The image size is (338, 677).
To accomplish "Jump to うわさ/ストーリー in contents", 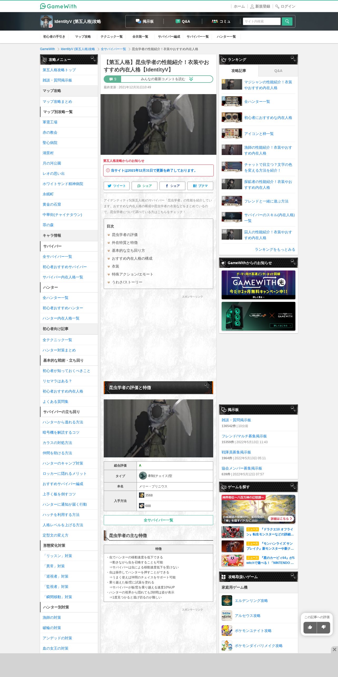I will [x=127, y=282].
